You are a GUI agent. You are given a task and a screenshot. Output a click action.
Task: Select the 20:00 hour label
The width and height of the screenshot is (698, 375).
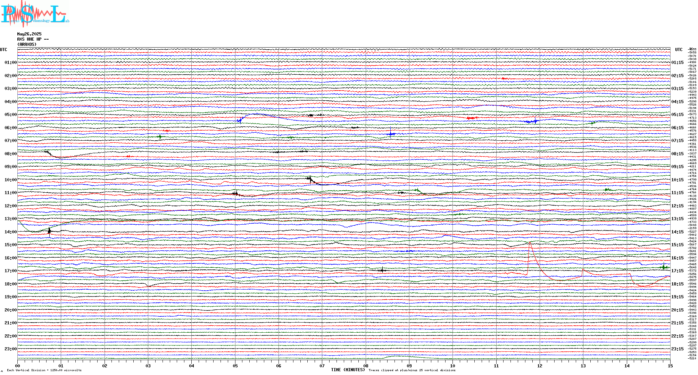point(10,310)
